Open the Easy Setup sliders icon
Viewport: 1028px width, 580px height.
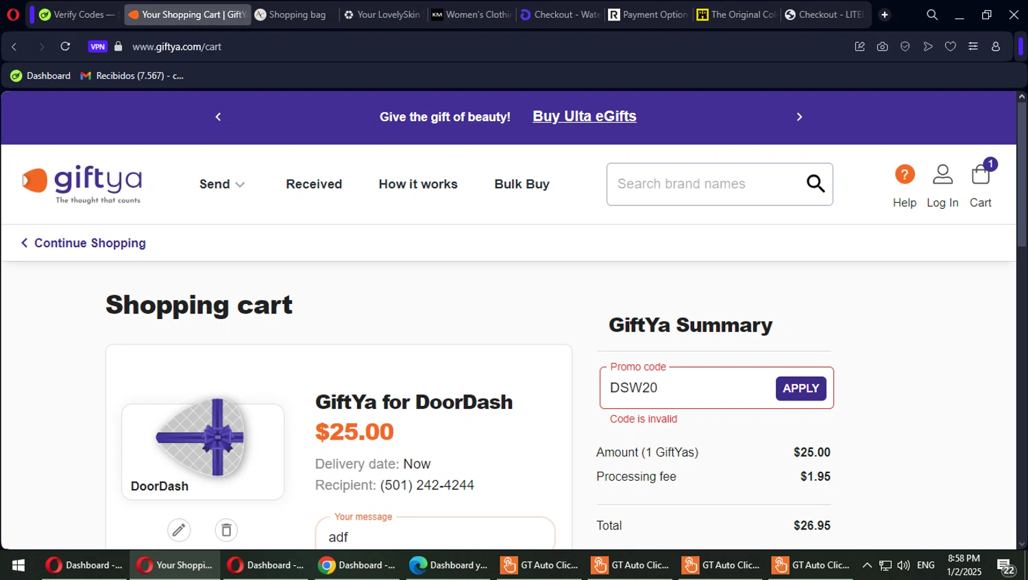pyautogui.click(x=973, y=47)
